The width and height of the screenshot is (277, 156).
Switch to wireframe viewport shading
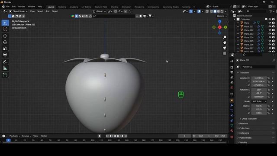click(212, 11)
